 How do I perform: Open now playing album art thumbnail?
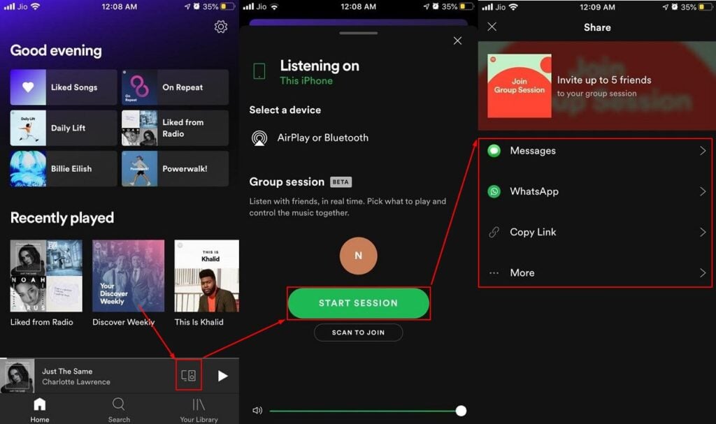click(17, 376)
